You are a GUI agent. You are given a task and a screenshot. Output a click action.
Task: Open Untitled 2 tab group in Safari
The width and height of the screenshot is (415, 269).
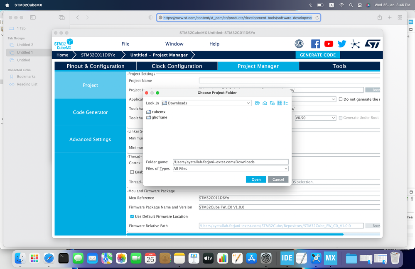coord(25,45)
